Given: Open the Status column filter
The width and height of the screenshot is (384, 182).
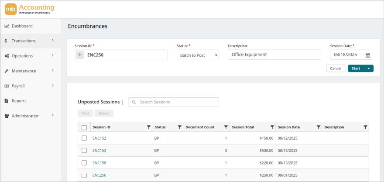Looking at the screenshot, I should tap(179, 127).
